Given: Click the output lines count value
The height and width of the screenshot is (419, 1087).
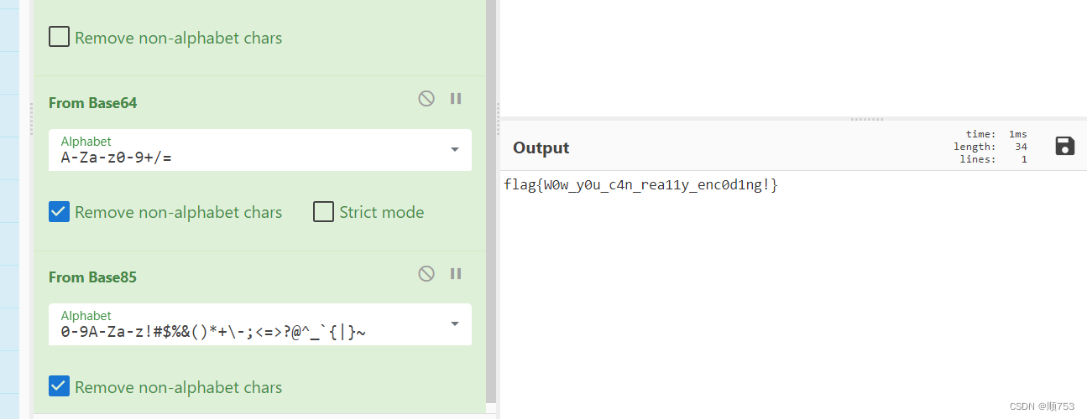Looking at the screenshot, I should tap(1024, 159).
